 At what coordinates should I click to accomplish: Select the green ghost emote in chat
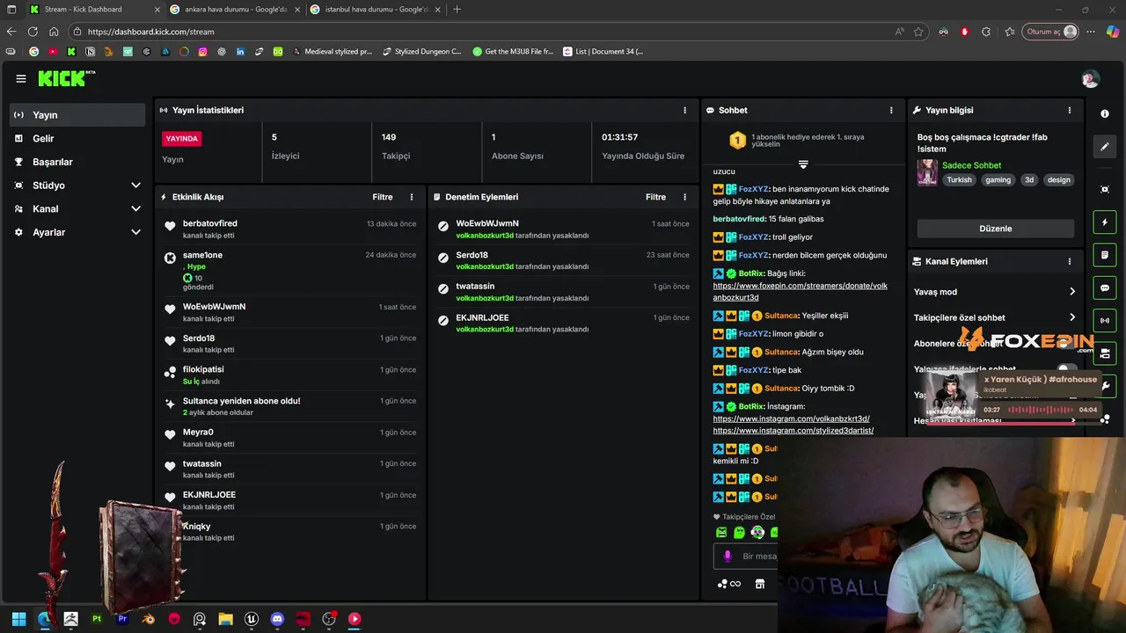[740, 532]
